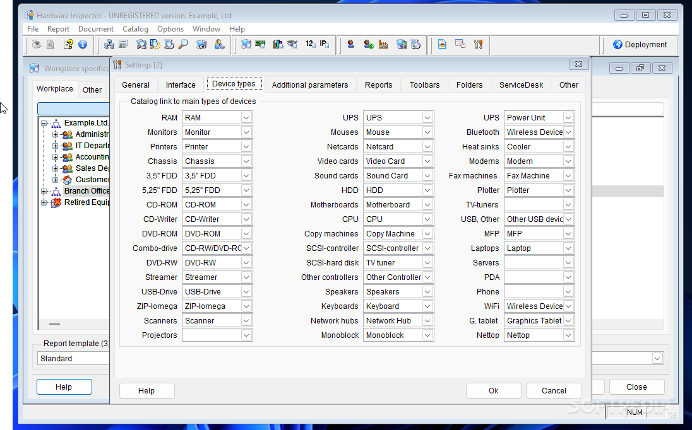This screenshot has width=692, height=430.
Task: Click the single person toolbar icon
Action: (x=351, y=45)
